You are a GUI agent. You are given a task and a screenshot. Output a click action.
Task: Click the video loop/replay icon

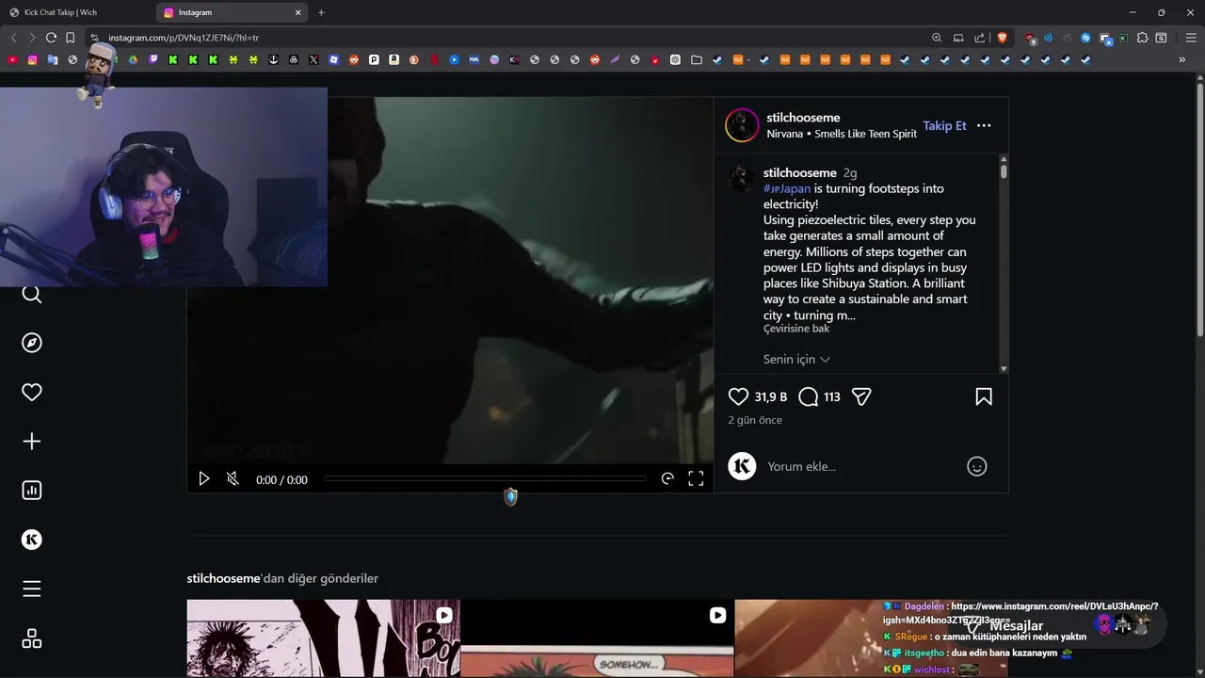tap(667, 478)
